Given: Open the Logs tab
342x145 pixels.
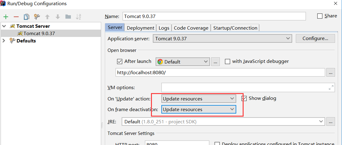Looking at the screenshot, I should coord(164,28).
